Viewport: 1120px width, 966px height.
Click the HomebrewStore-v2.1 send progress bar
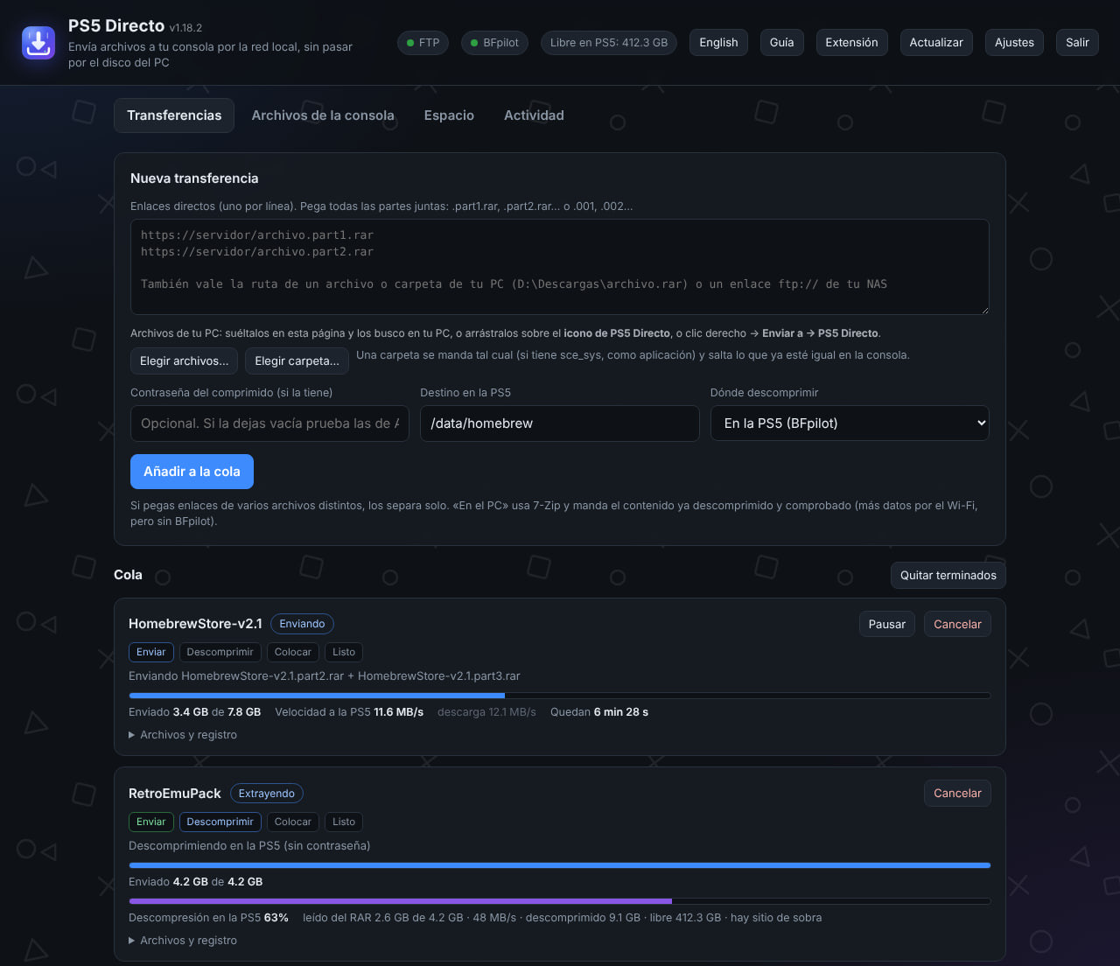coord(560,696)
